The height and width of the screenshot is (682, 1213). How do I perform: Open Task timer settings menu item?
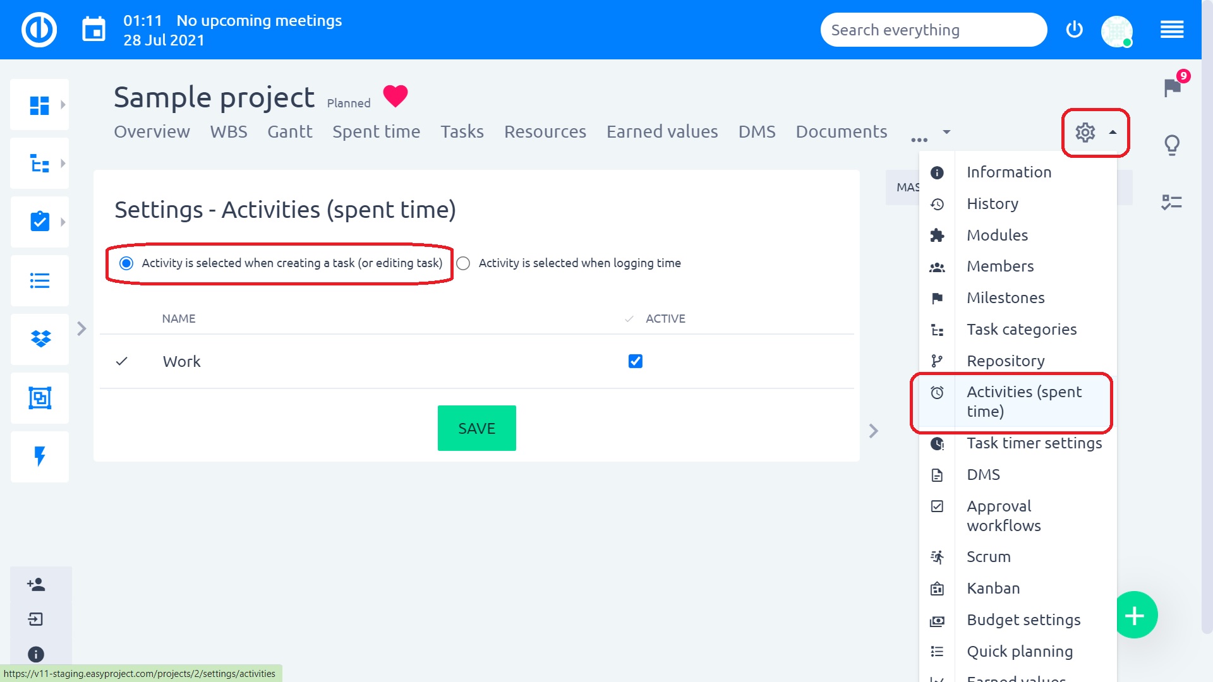pyautogui.click(x=1034, y=443)
